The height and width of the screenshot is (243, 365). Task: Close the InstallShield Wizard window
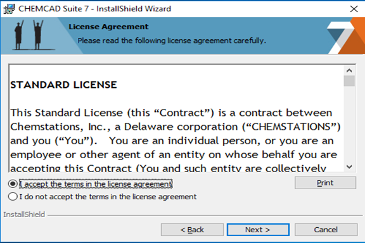(354, 9)
